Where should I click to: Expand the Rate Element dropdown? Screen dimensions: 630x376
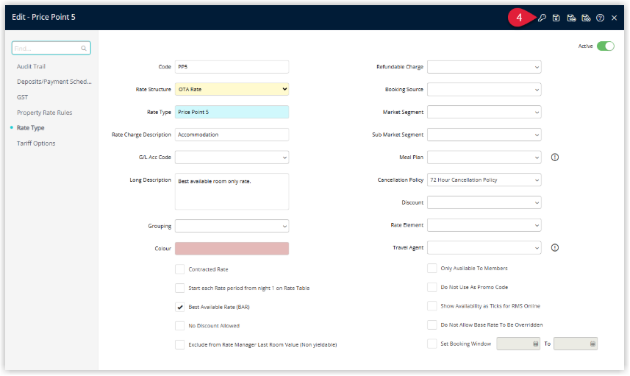click(x=484, y=225)
